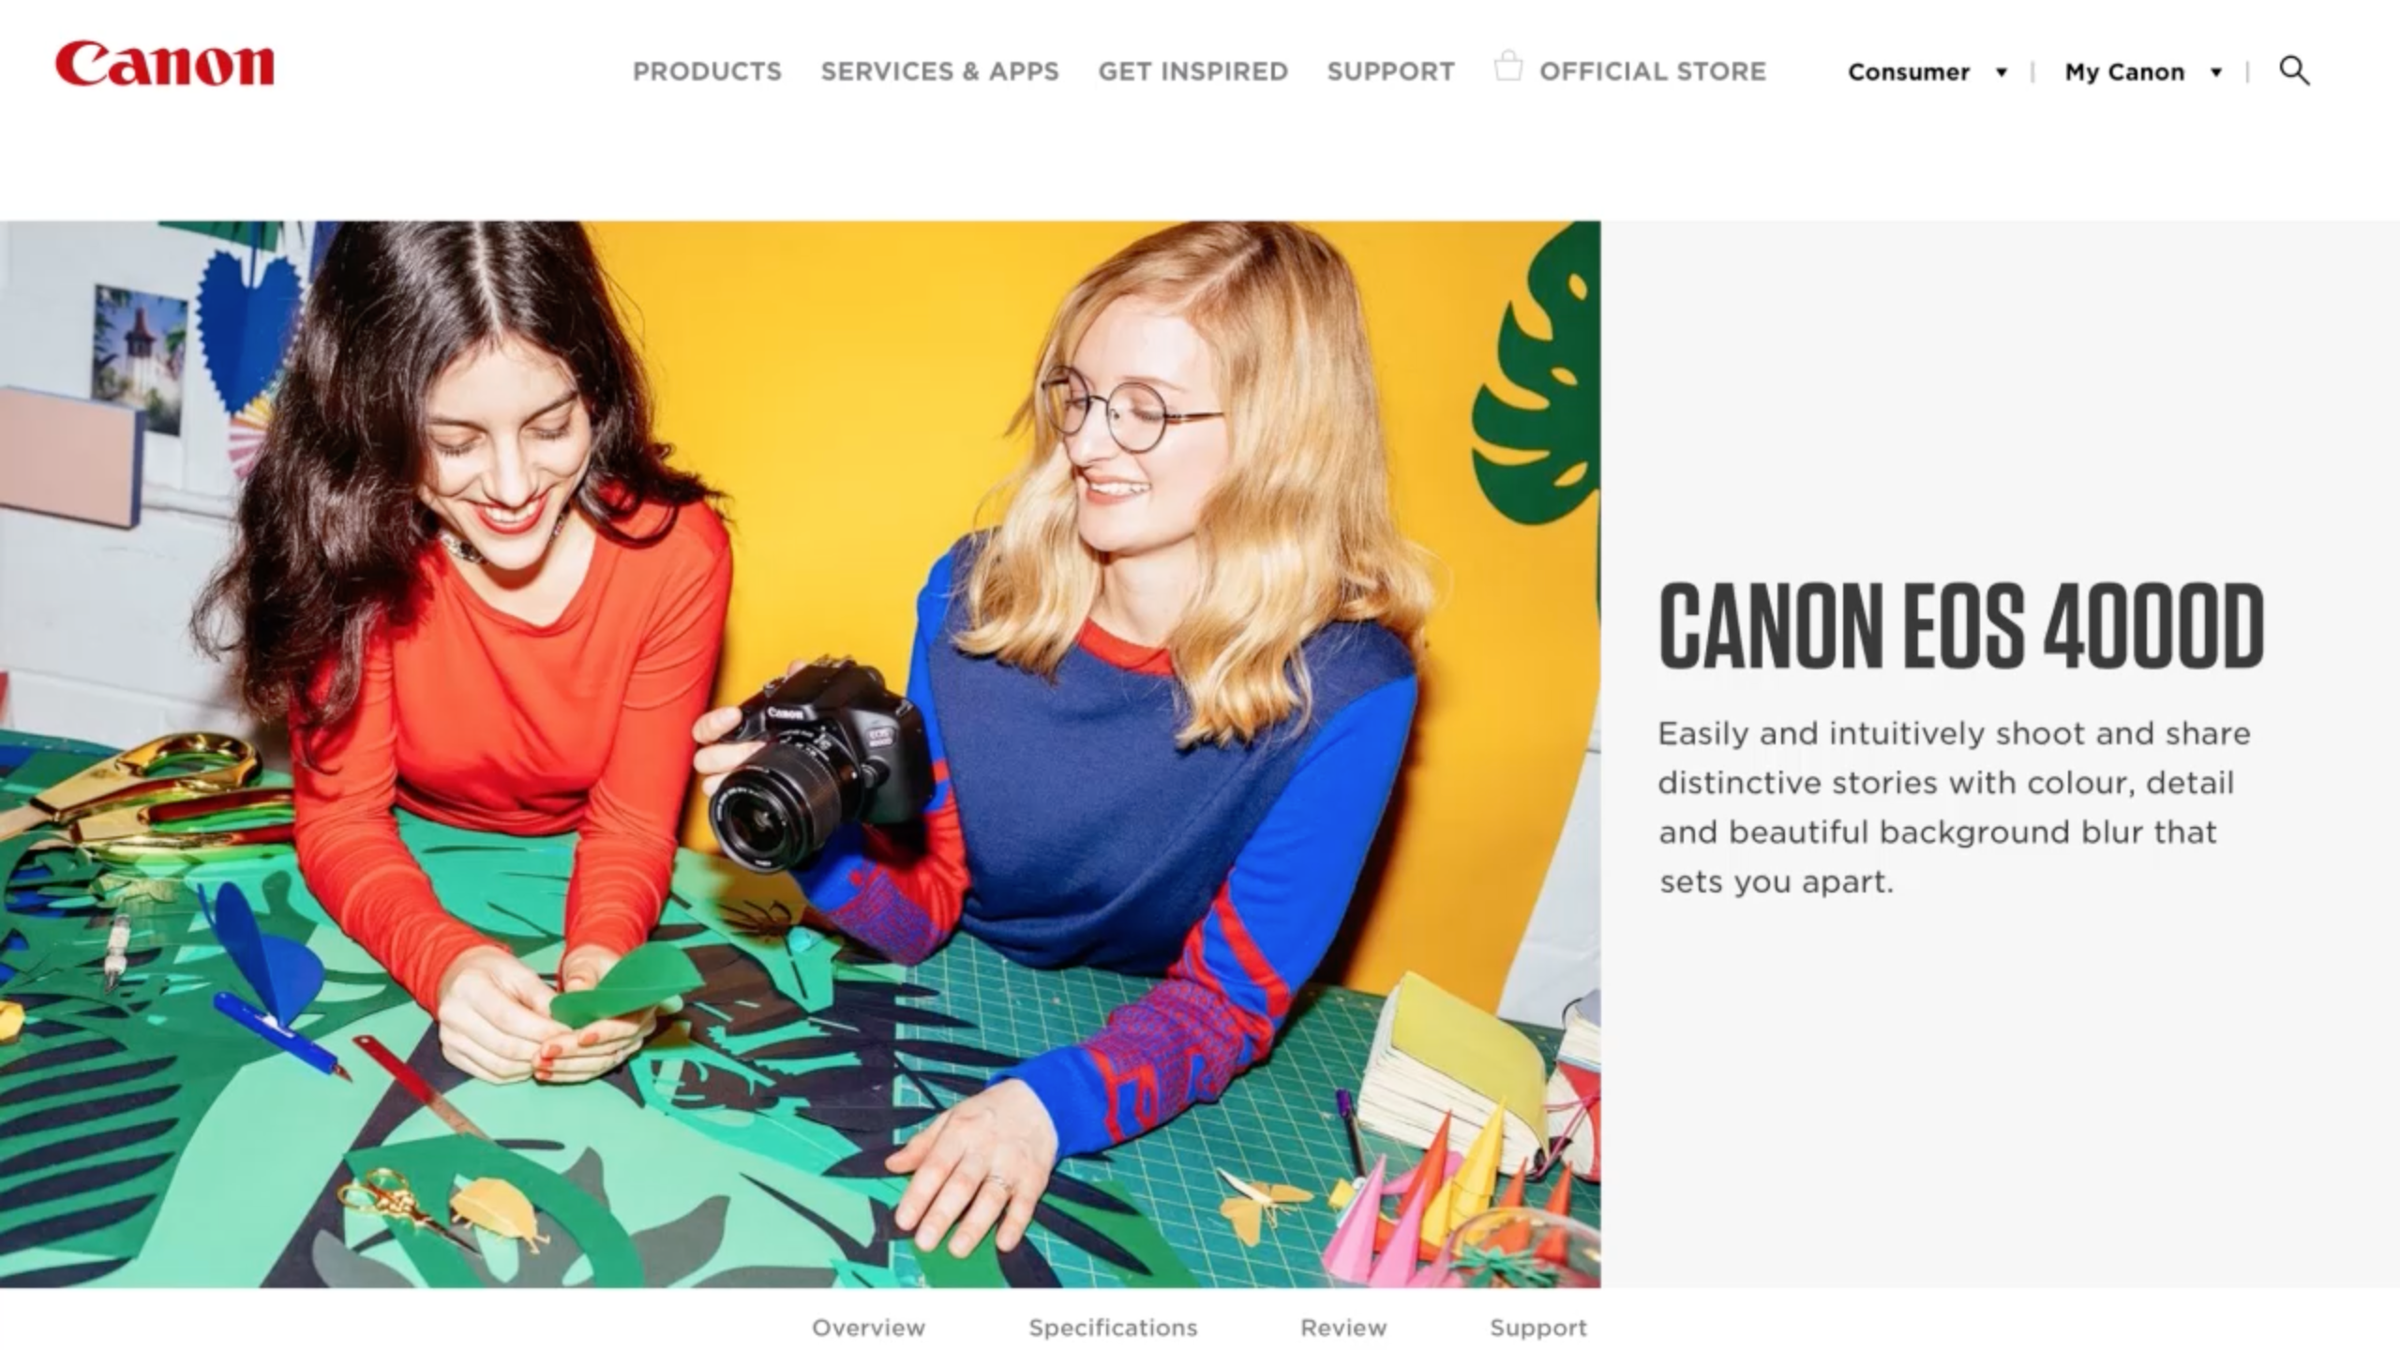The height and width of the screenshot is (1350, 2400).
Task: Switch to the Specifications tab
Action: pos(1113,1327)
